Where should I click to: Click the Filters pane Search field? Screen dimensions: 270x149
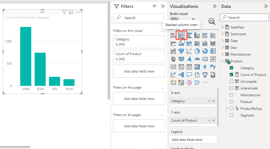click(x=139, y=18)
